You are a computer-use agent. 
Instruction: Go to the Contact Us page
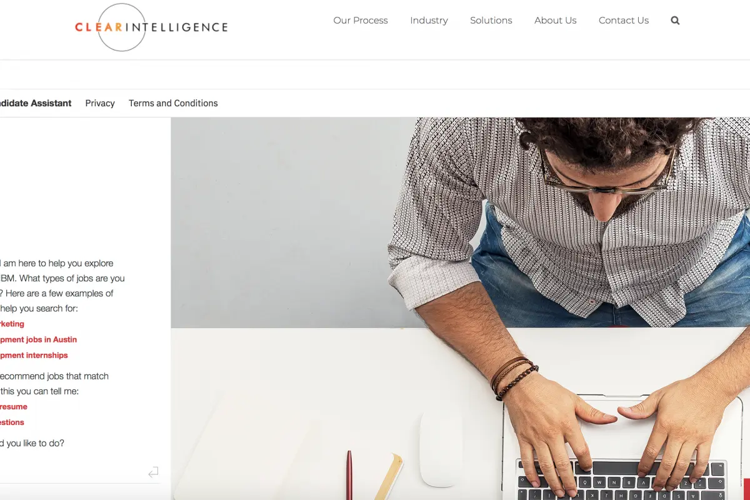[x=624, y=21]
